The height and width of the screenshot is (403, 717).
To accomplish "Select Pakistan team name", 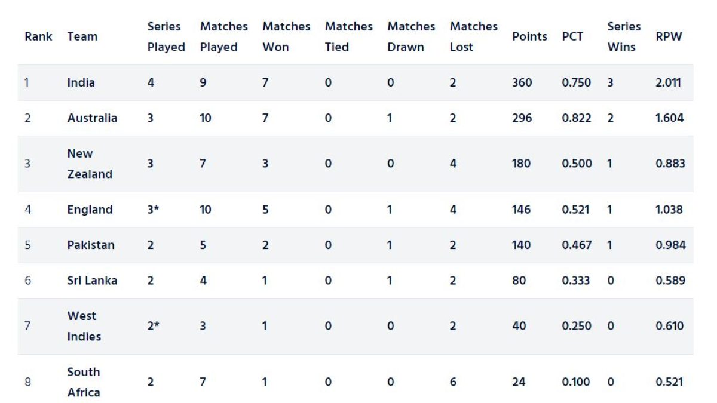I will click(x=91, y=245).
